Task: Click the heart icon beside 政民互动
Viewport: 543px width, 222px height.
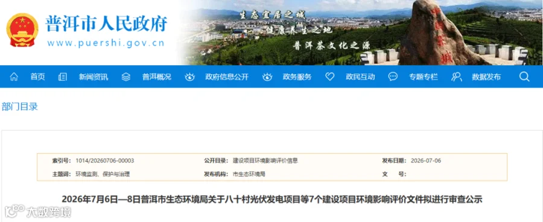Action: point(330,77)
